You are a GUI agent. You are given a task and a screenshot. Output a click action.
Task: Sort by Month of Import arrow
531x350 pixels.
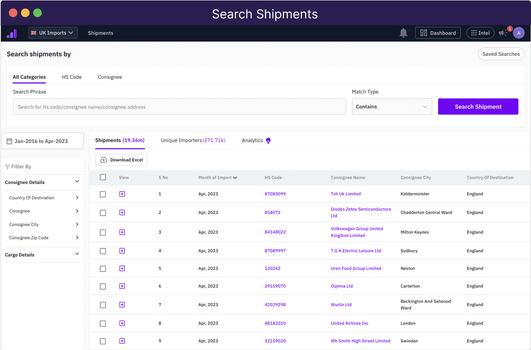235,178
